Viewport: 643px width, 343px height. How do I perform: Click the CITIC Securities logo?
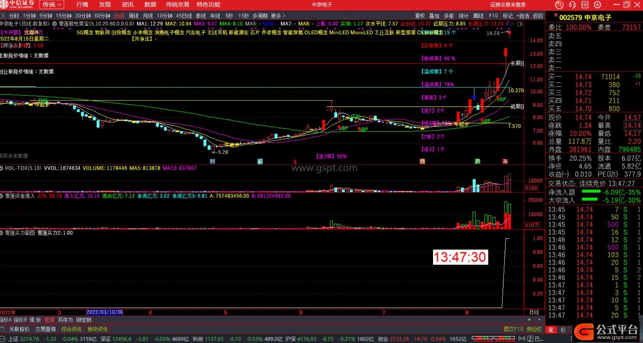tap(17, 4)
